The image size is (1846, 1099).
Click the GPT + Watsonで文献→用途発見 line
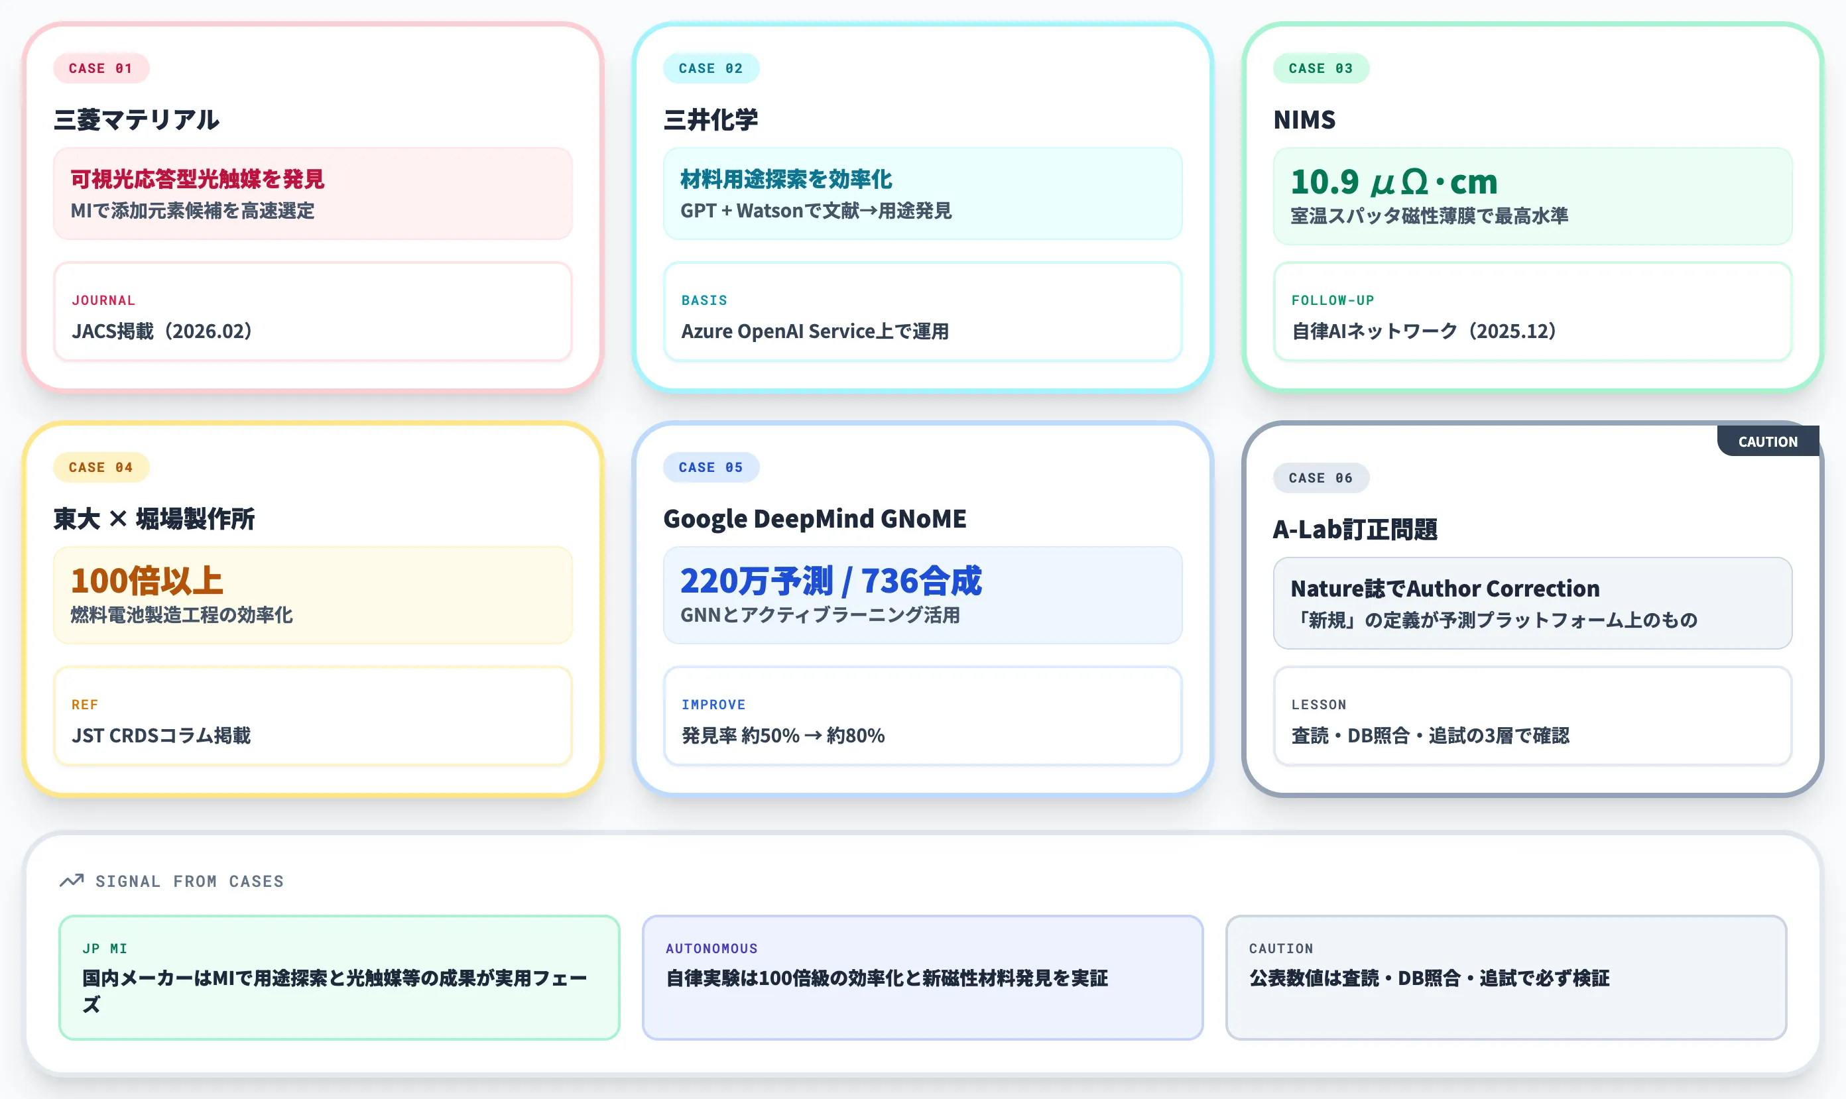(816, 210)
